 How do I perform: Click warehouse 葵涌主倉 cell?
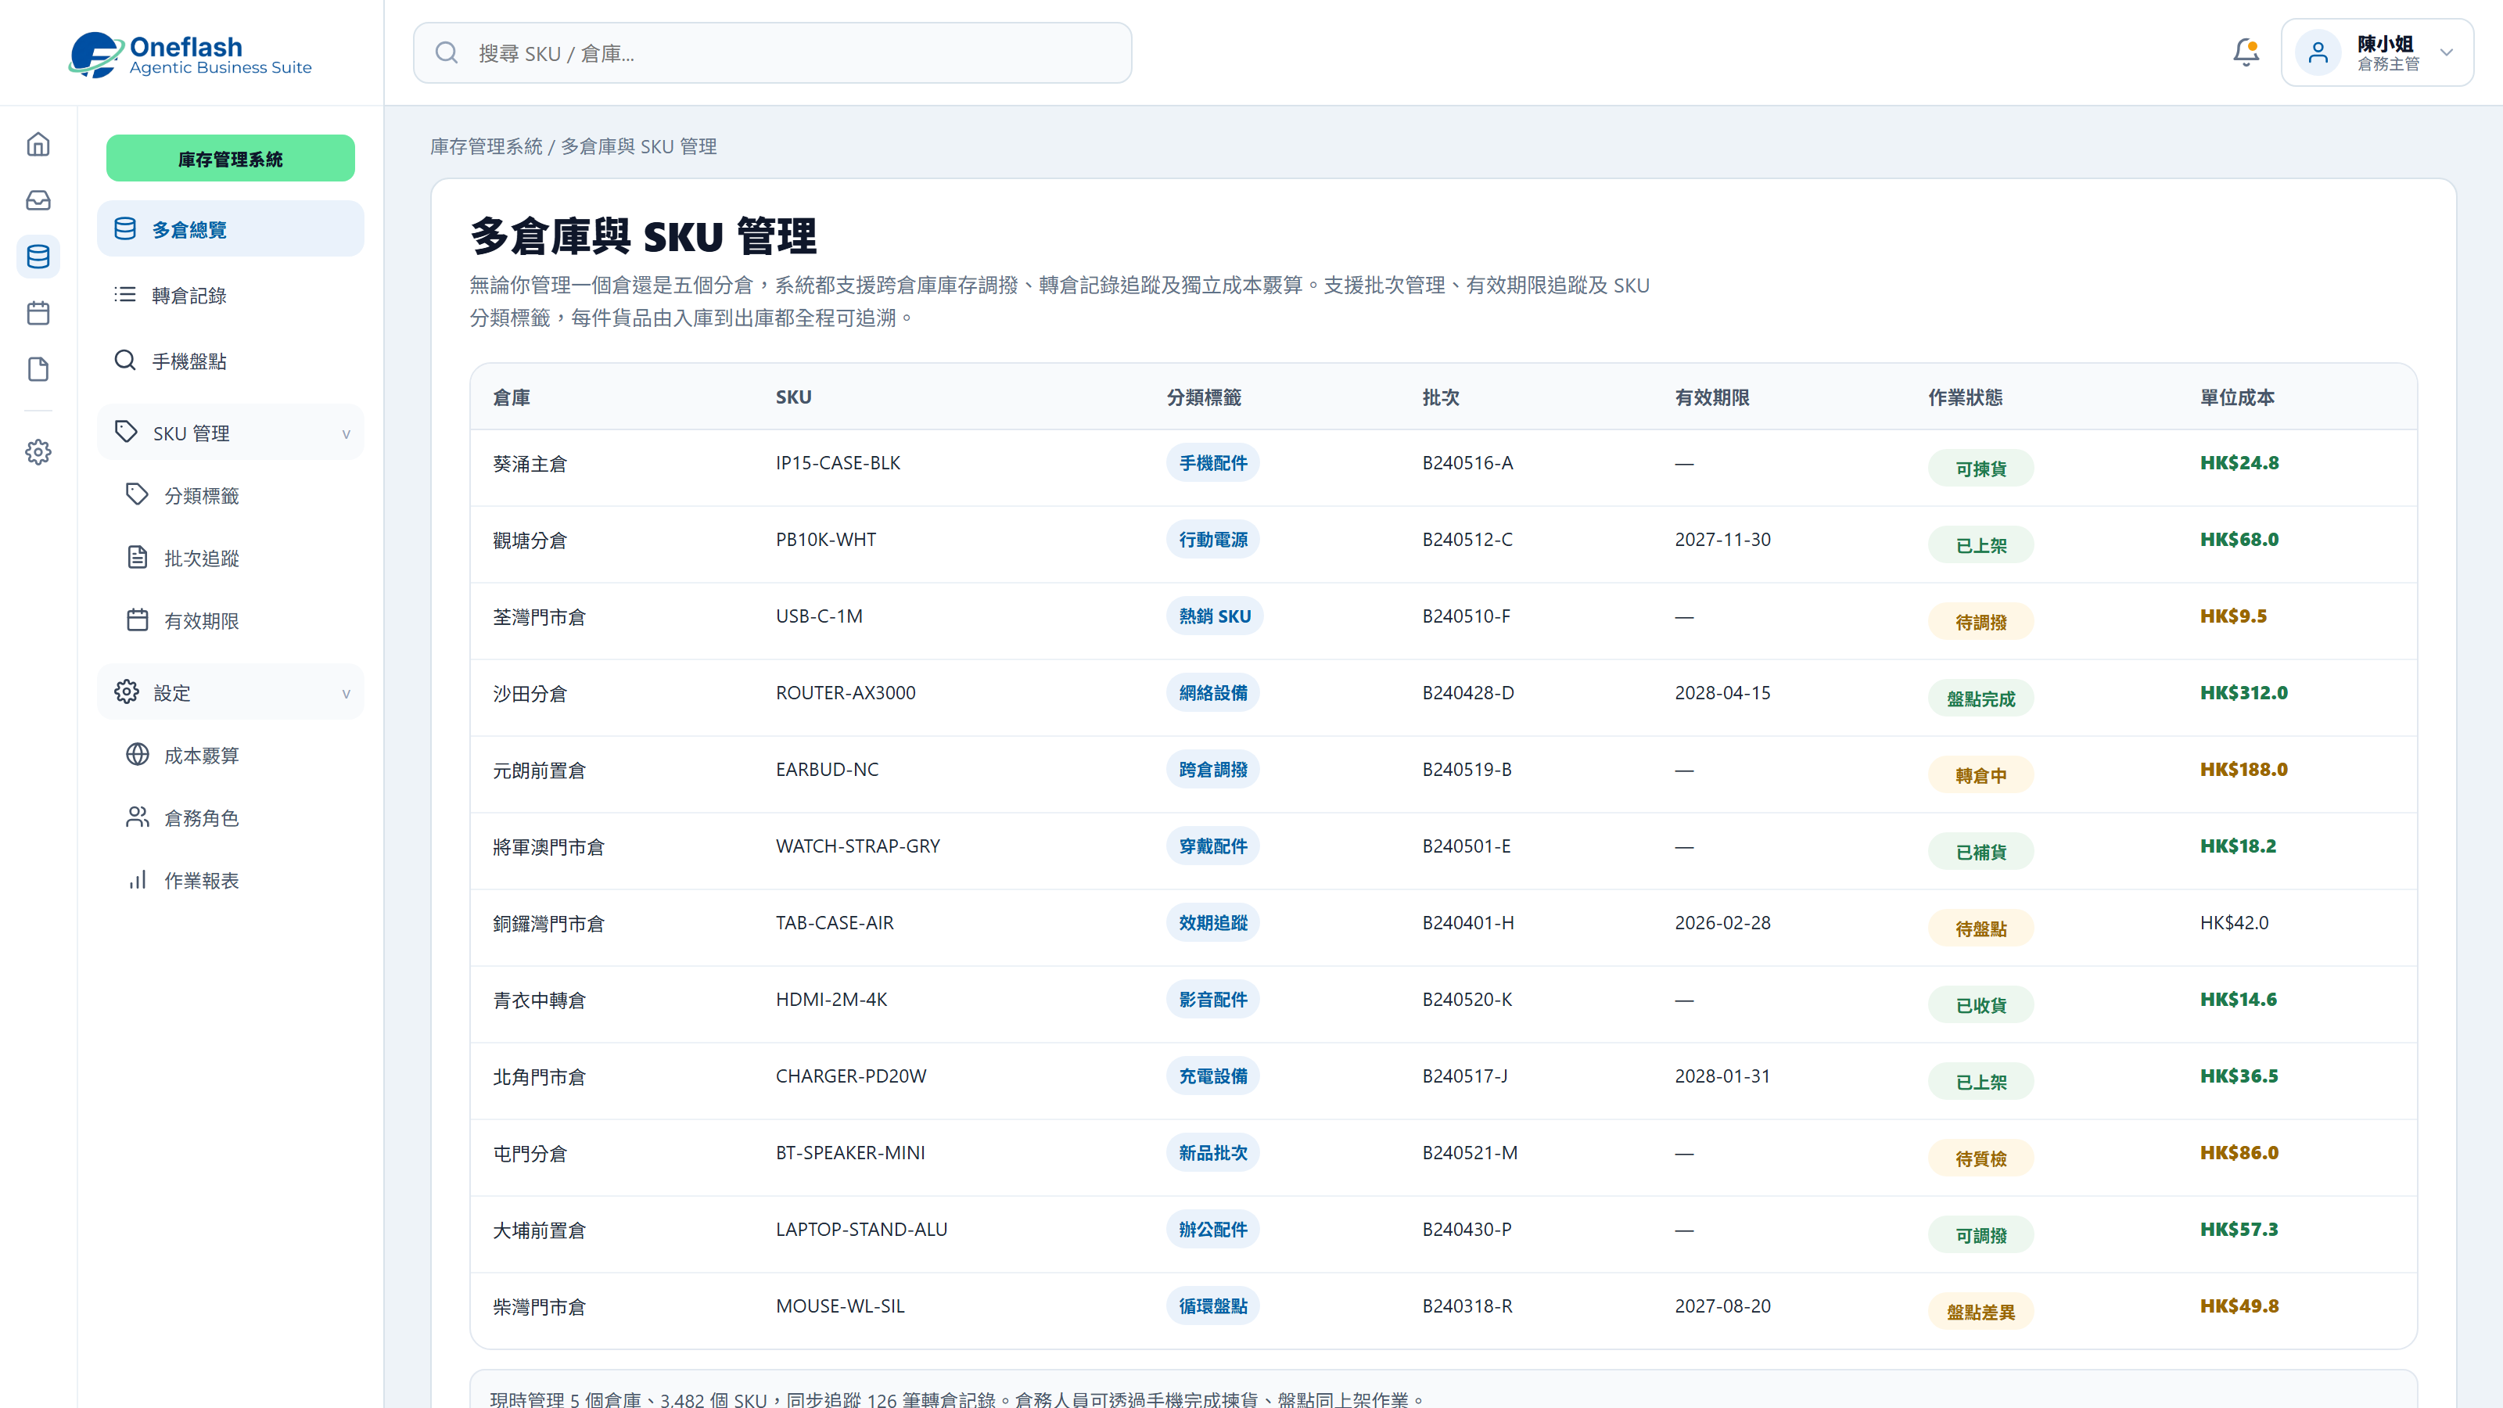(530, 464)
